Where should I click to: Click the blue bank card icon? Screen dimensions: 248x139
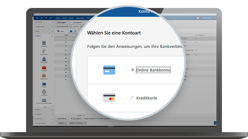point(109,70)
